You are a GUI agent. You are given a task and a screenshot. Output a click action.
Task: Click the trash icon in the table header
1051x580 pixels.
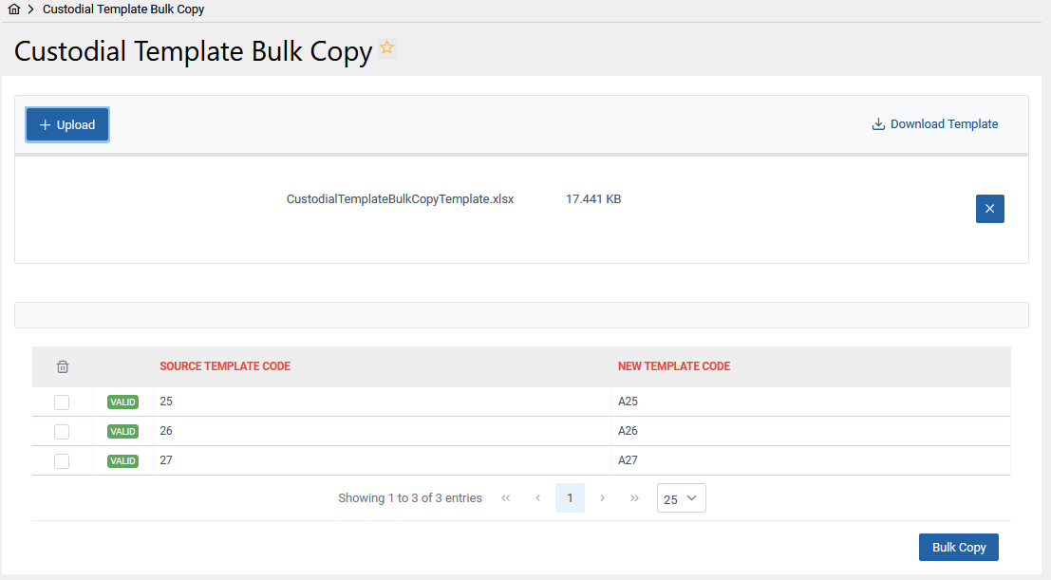click(x=63, y=366)
